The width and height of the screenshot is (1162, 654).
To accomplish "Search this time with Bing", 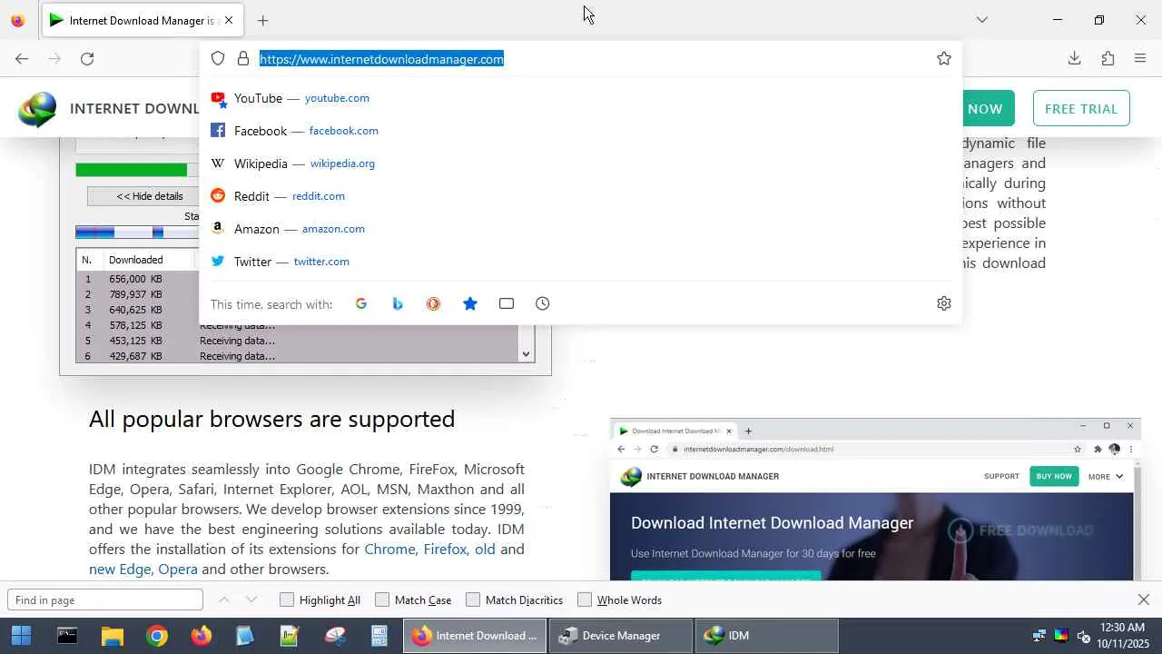I will [398, 303].
